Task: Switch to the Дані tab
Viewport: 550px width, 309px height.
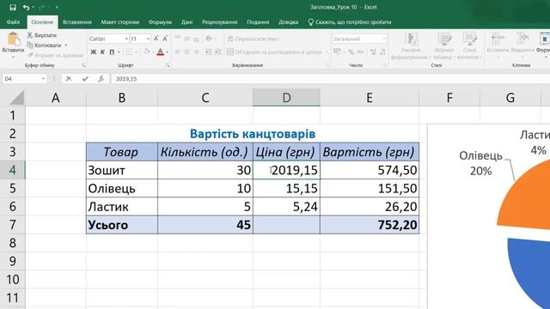Action: tap(187, 22)
